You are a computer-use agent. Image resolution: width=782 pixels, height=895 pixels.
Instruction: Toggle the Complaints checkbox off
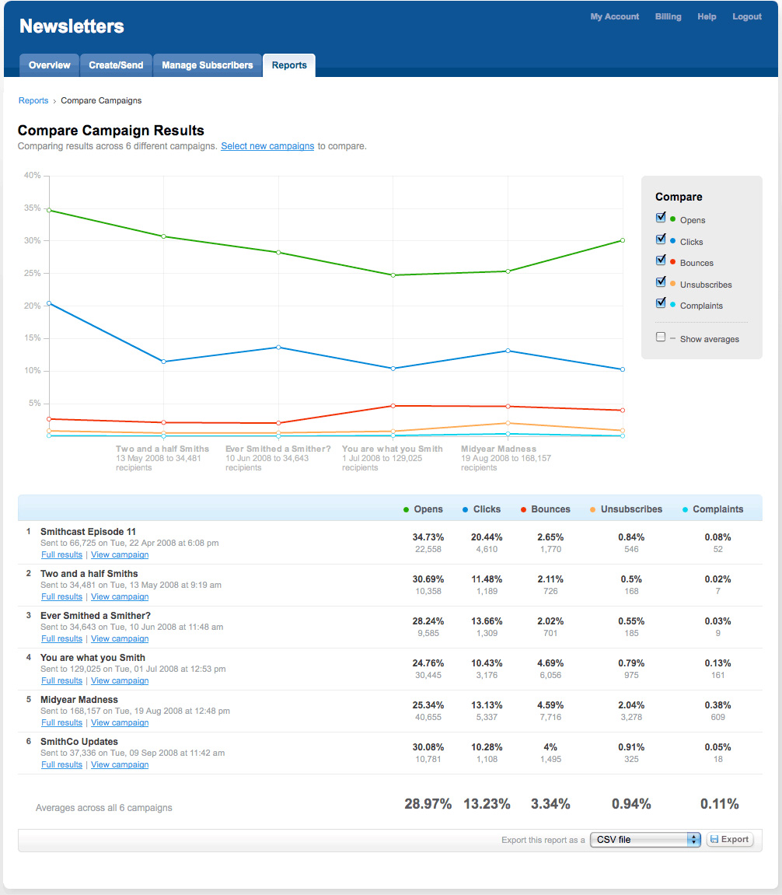(x=661, y=303)
